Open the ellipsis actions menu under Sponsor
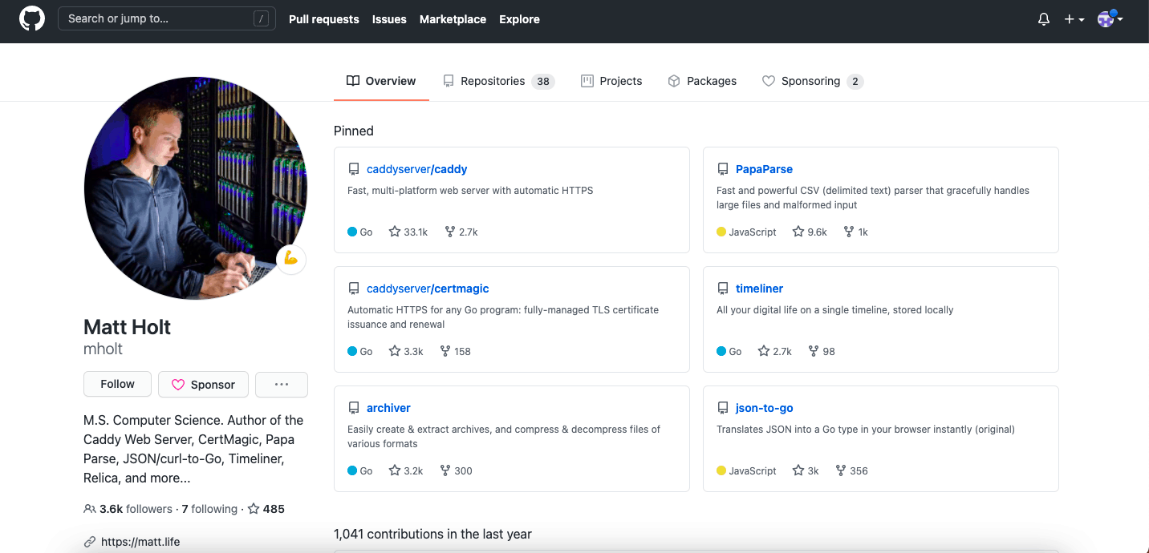 281,384
